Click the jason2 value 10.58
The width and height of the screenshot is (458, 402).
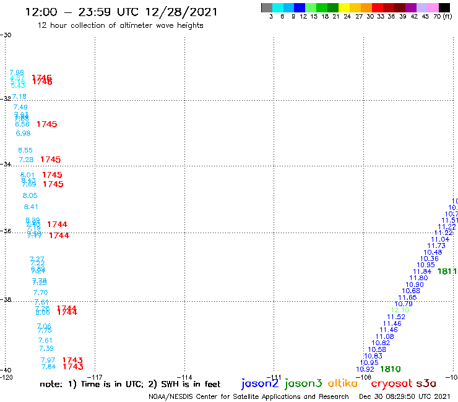(377, 349)
